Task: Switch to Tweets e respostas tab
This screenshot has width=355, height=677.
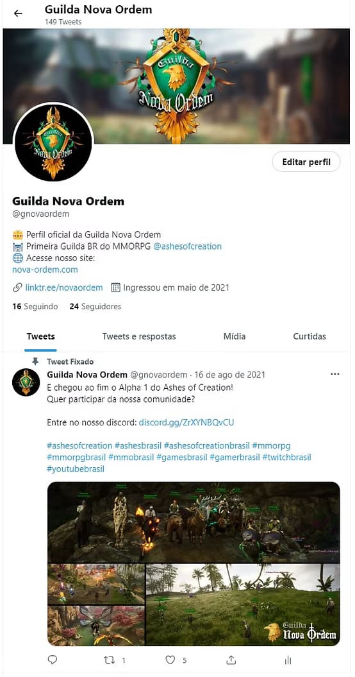Action: (x=139, y=336)
